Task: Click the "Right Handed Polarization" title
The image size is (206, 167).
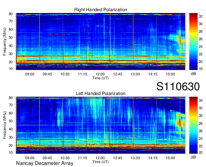Action: (x=101, y=10)
